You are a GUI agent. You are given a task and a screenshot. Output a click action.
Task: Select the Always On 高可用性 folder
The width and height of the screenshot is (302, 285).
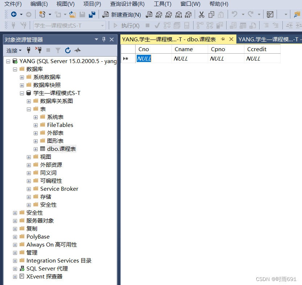point(51,244)
